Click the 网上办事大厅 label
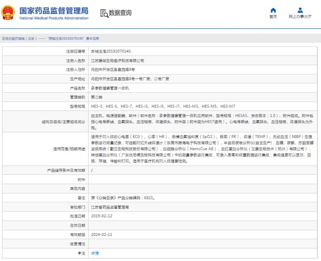The image size is (321, 261). click(300, 17)
